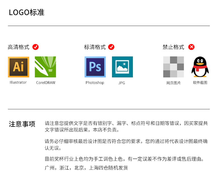Click the red checkmark beside 高清格式
Screen dimensions: 221x182
pyautogui.click(x=36, y=47)
